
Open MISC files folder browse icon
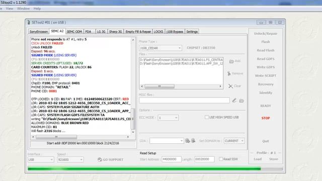242,101
